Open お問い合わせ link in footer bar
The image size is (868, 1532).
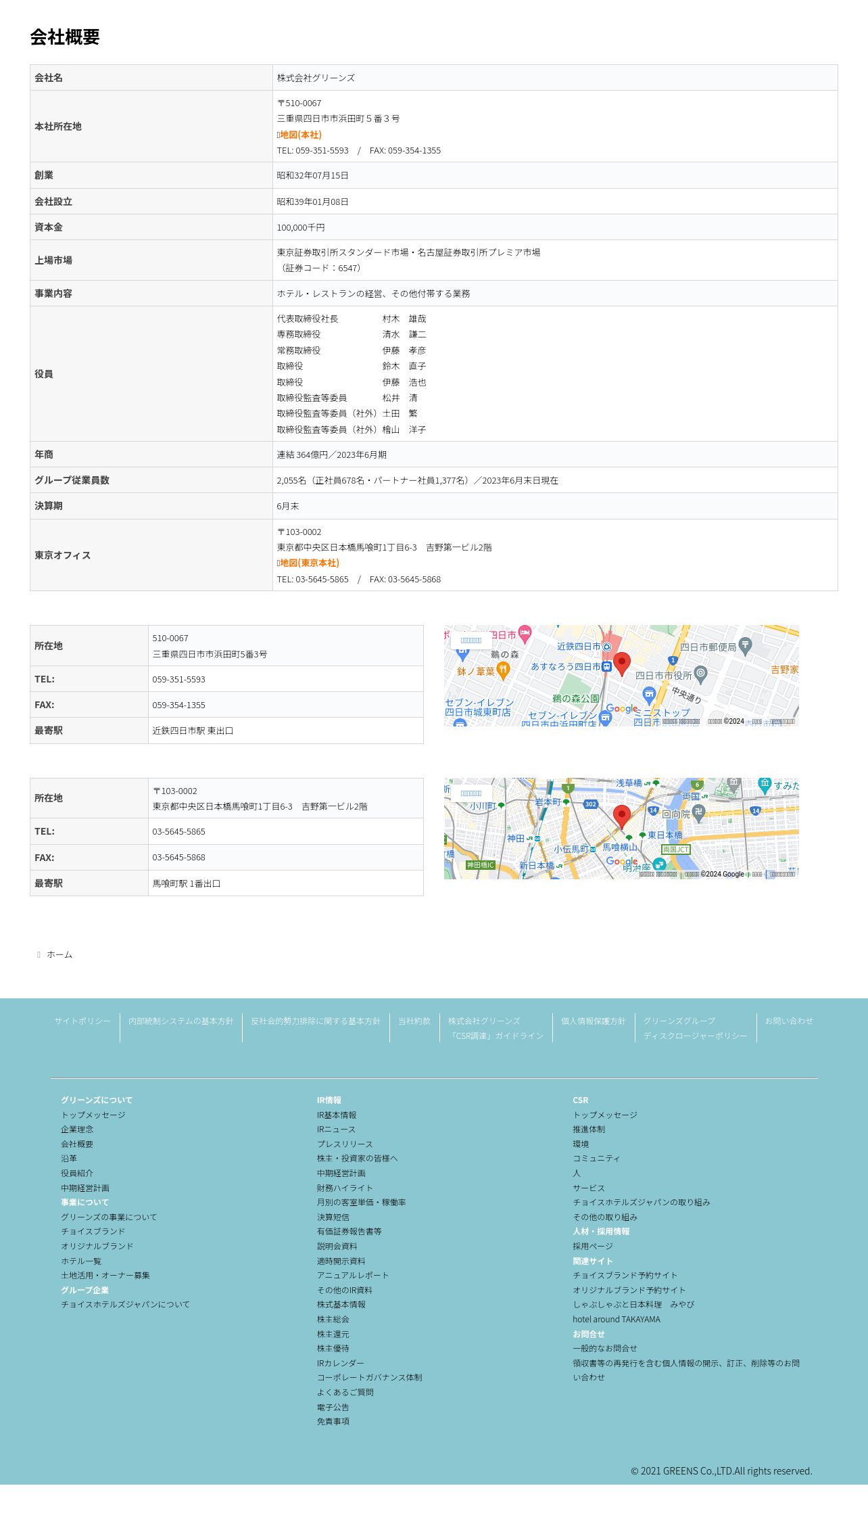789,1021
